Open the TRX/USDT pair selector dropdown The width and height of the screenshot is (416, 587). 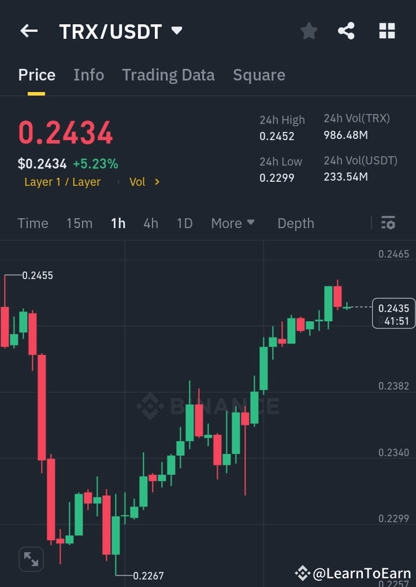tap(177, 31)
